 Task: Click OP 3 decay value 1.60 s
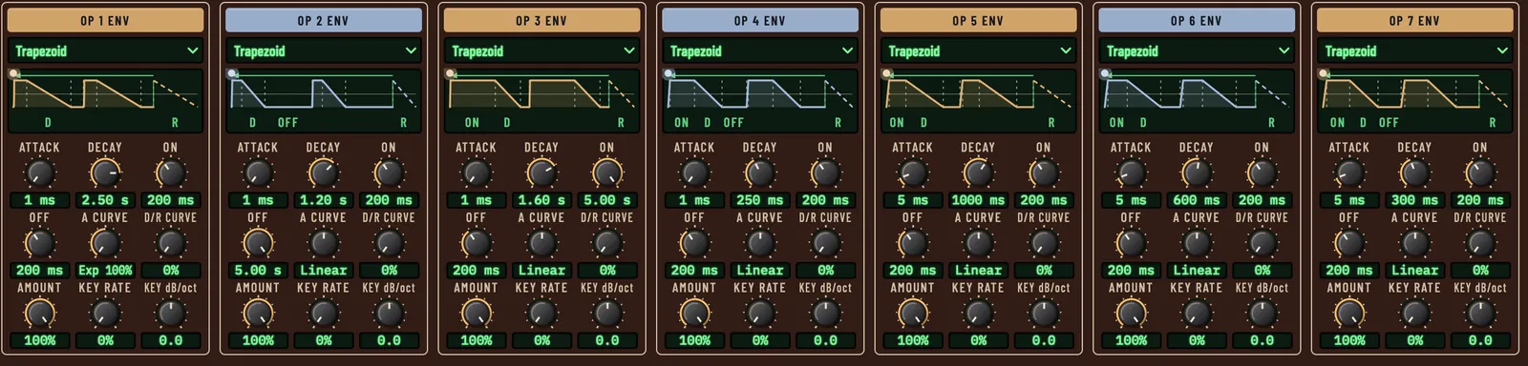pos(541,200)
